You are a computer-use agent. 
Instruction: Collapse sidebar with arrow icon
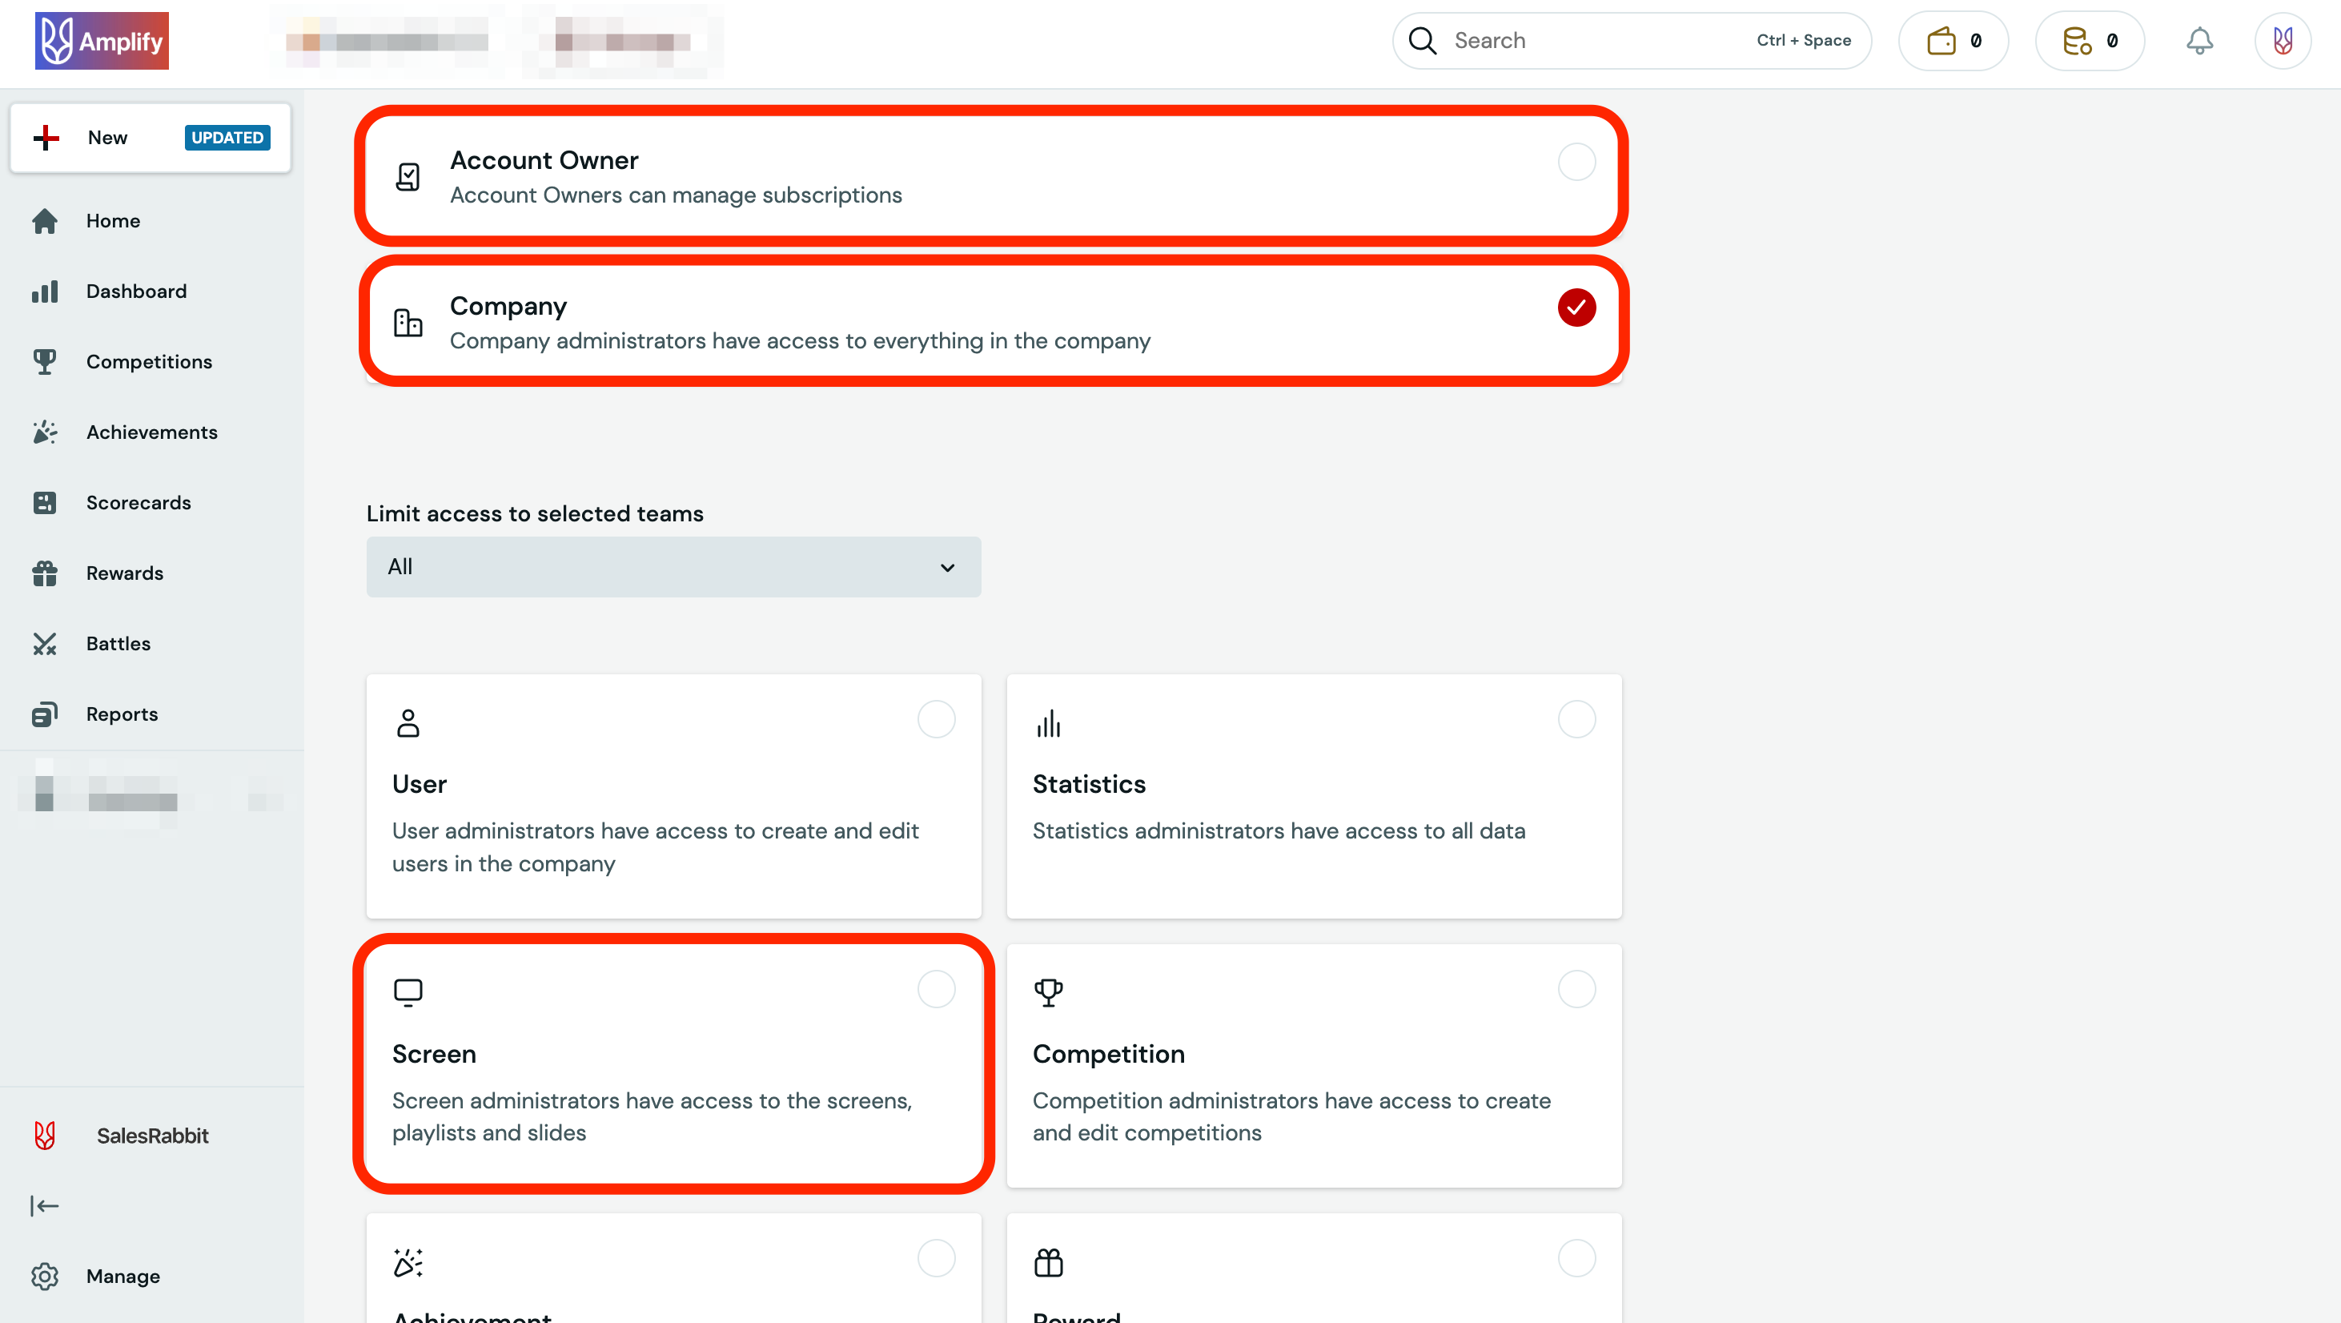click(45, 1206)
